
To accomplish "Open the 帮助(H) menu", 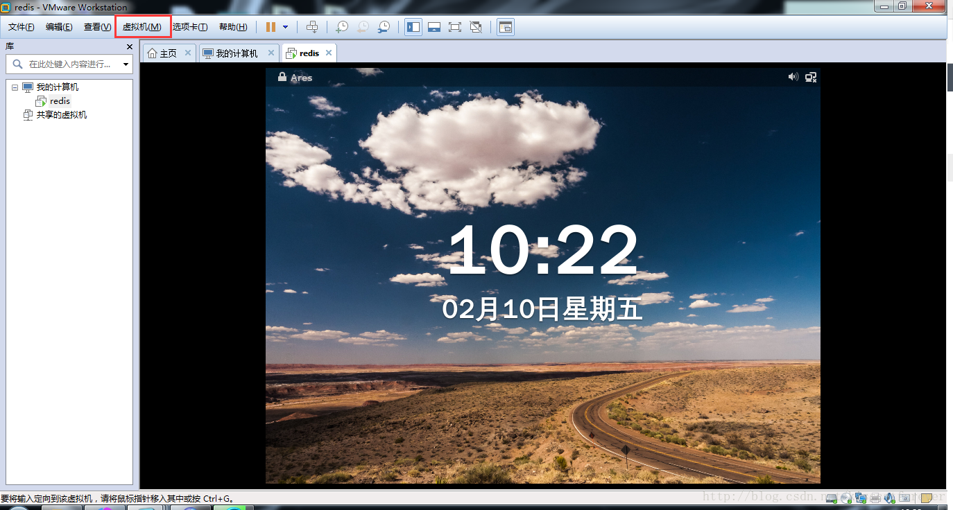I will [x=233, y=27].
